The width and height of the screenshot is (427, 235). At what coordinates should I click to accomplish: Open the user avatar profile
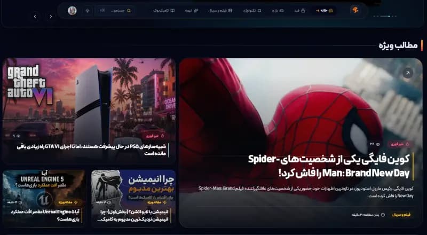(x=72, y=11)
